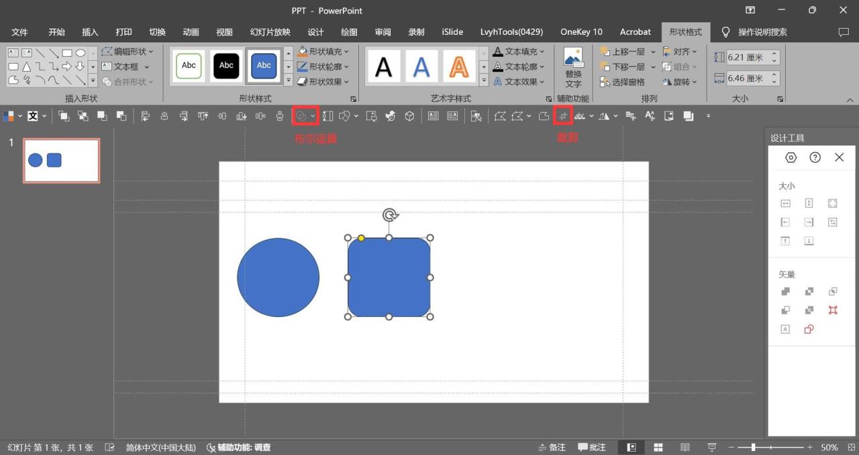Switch to the iSlide tab
Screen dimensions: 859x455
tap(452, 31)
